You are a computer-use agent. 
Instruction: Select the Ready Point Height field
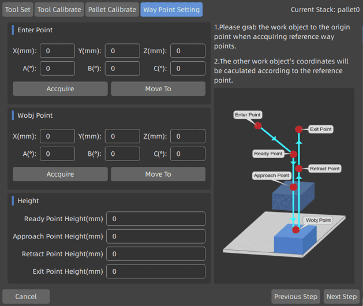click(x=156, y=219)
